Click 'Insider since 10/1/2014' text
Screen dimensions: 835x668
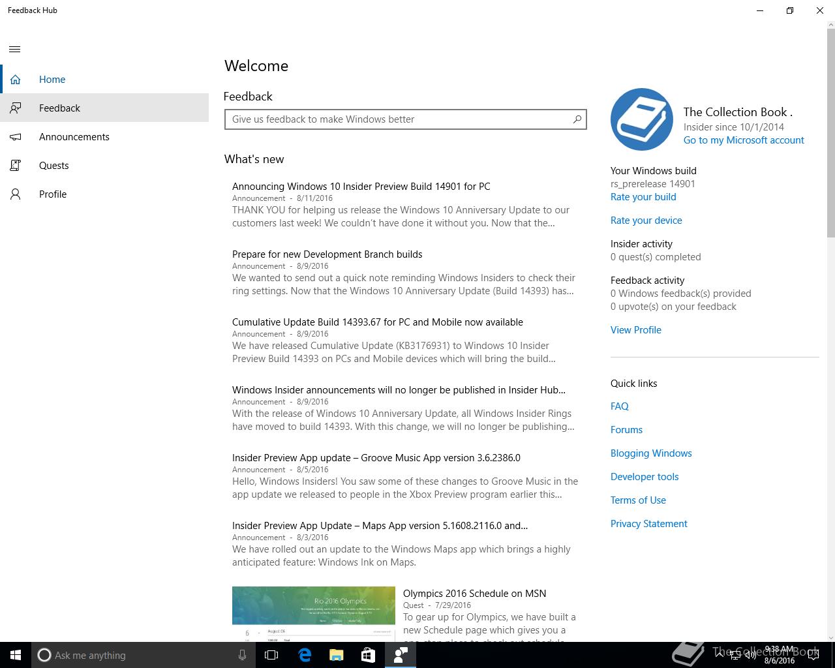[734, 127]
